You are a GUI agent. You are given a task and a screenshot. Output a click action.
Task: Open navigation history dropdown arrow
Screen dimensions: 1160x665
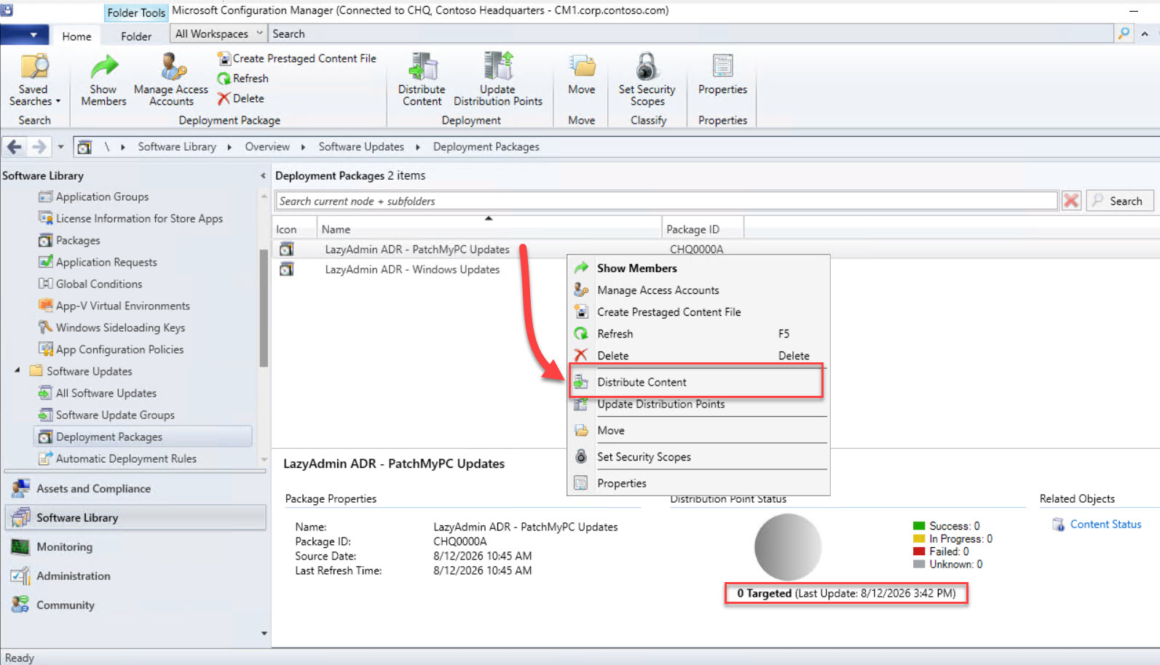(x=60, y=147)
